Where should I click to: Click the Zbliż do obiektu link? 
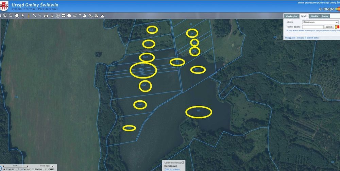tap(172, 170)
